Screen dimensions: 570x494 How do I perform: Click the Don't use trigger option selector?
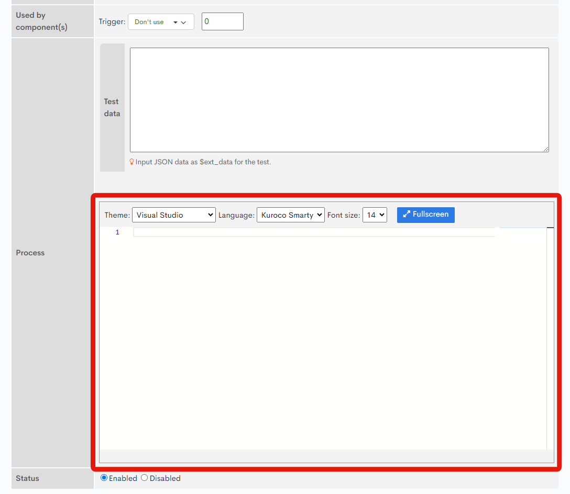click(161, 21)
